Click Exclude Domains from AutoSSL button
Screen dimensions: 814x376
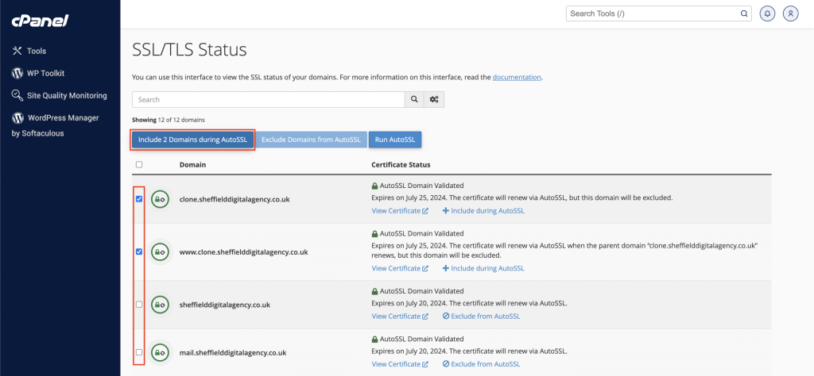311,140
